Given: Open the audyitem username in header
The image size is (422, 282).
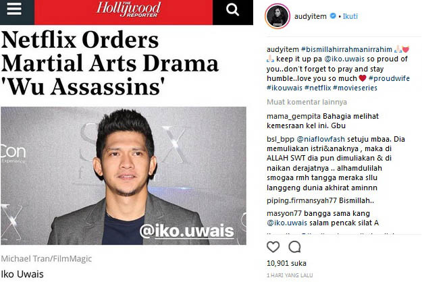Looking at the screenshot, I should [311, 16].
